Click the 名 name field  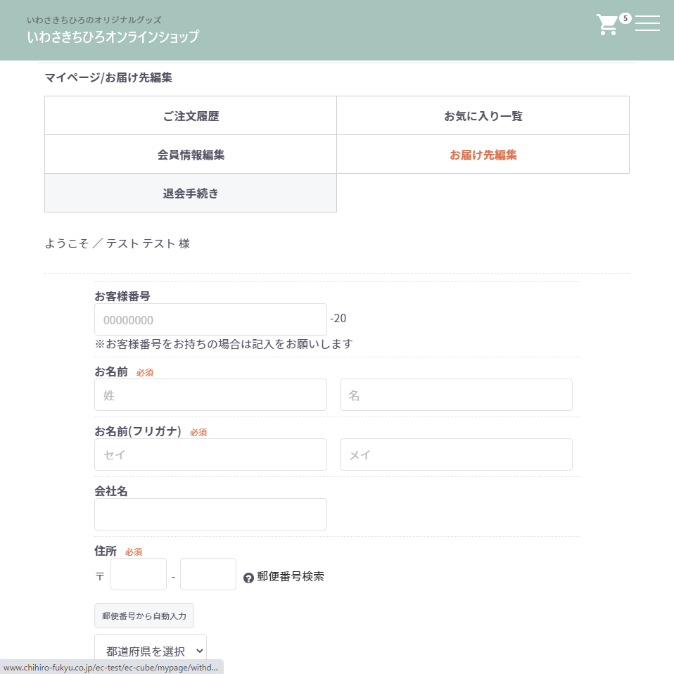coord(456,395)
